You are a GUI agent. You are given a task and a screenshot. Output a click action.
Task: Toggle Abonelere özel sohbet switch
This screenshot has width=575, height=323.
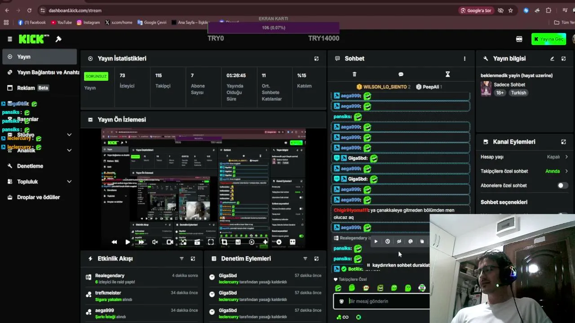coord(562,185)
